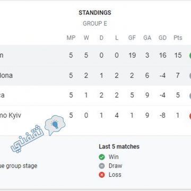This screenshot has width=191, height=191.
Task: Select the MP column header
Action: pos(71,38)
